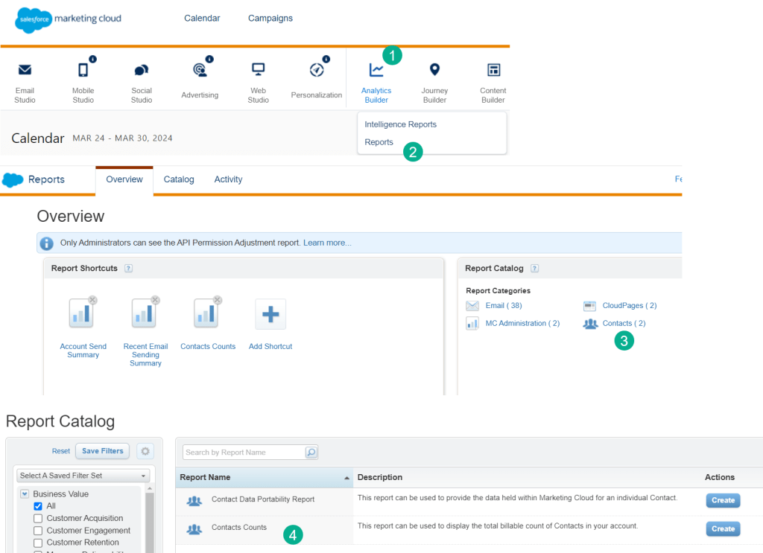Sort by Report Name column arrow

(x=346, y=477)
